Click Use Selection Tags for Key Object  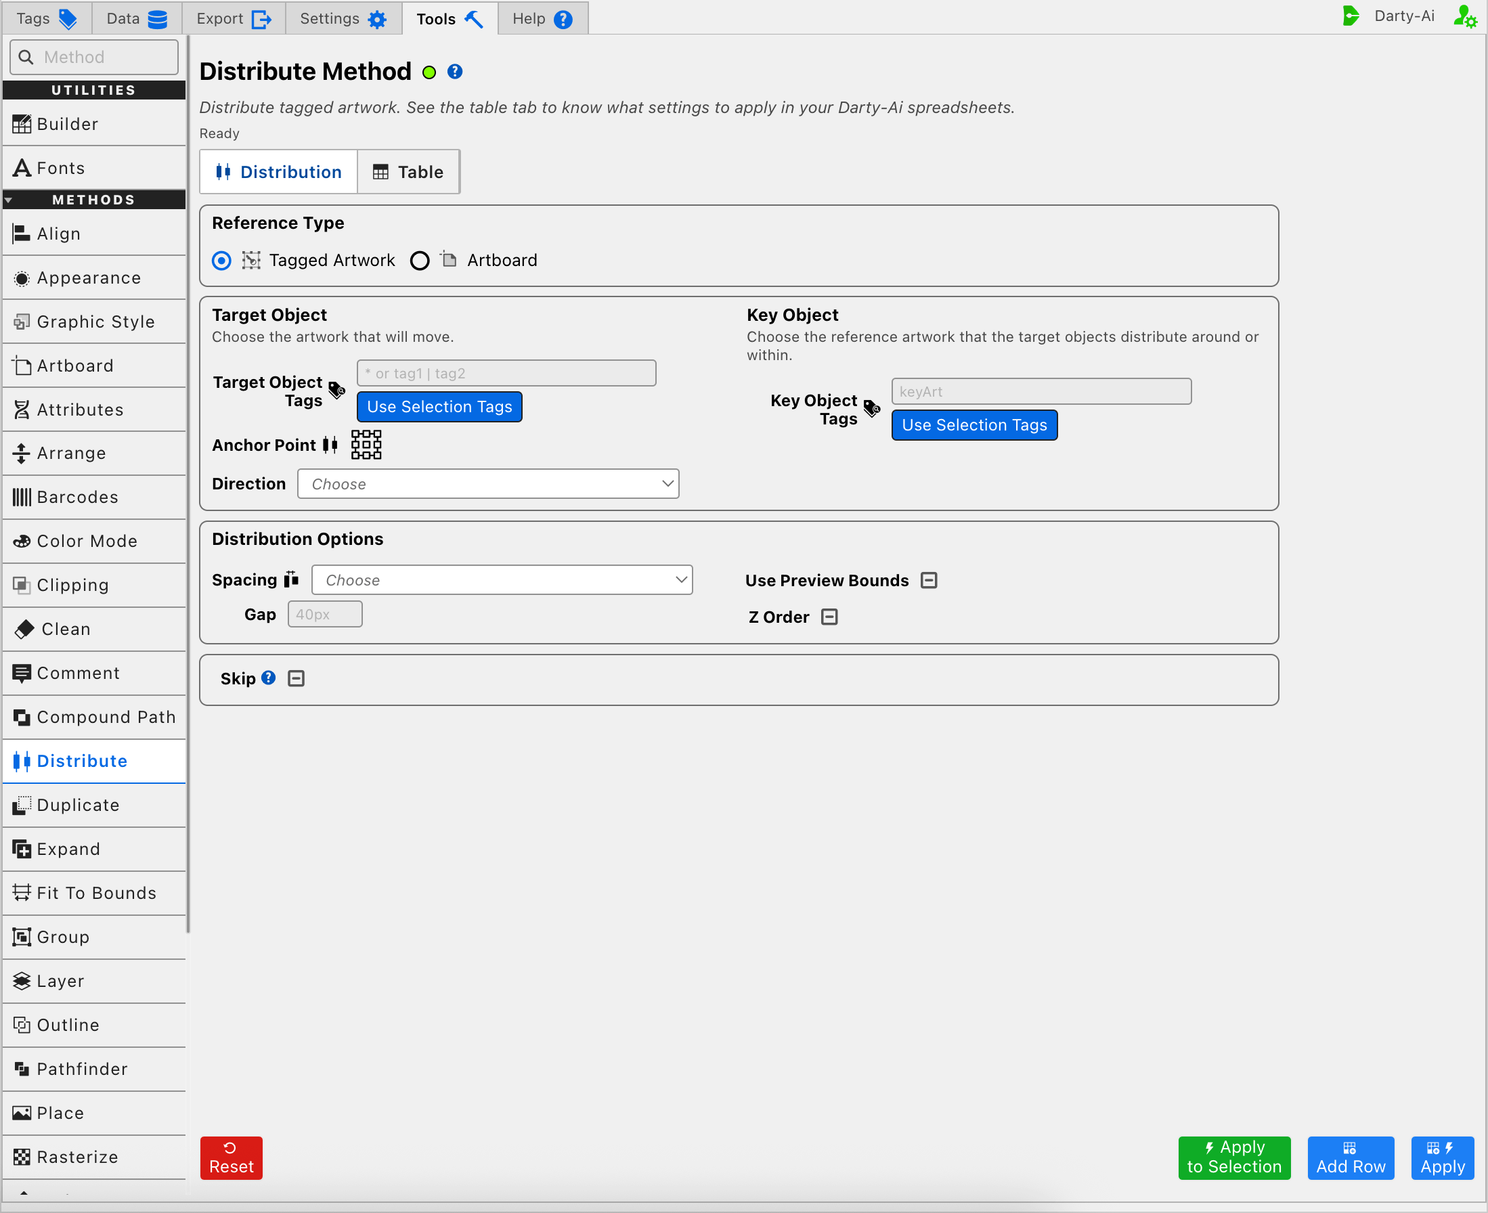click(x=974, y=425)
